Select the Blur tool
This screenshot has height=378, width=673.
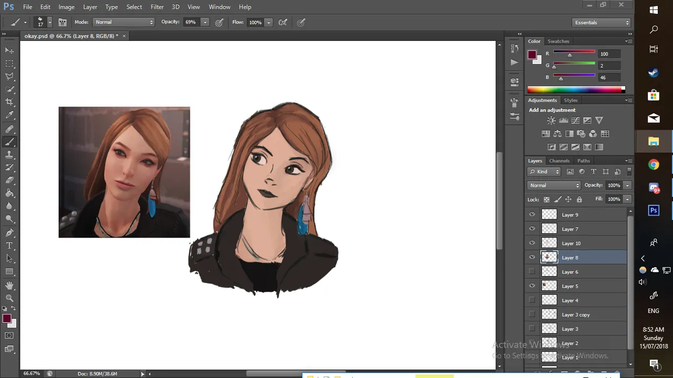pos(9,206)
